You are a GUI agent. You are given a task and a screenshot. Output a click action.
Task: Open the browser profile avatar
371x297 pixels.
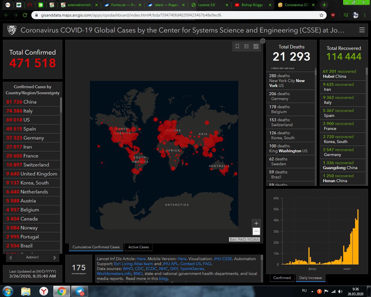tap(356, 15)
